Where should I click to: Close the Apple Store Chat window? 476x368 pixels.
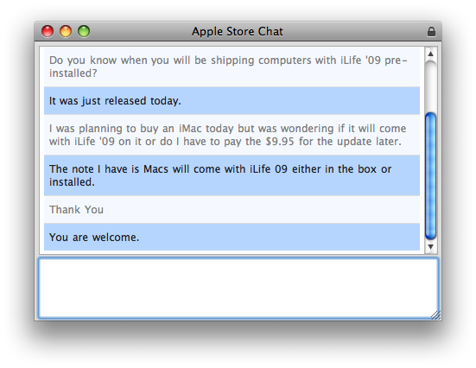coord(48,31)
